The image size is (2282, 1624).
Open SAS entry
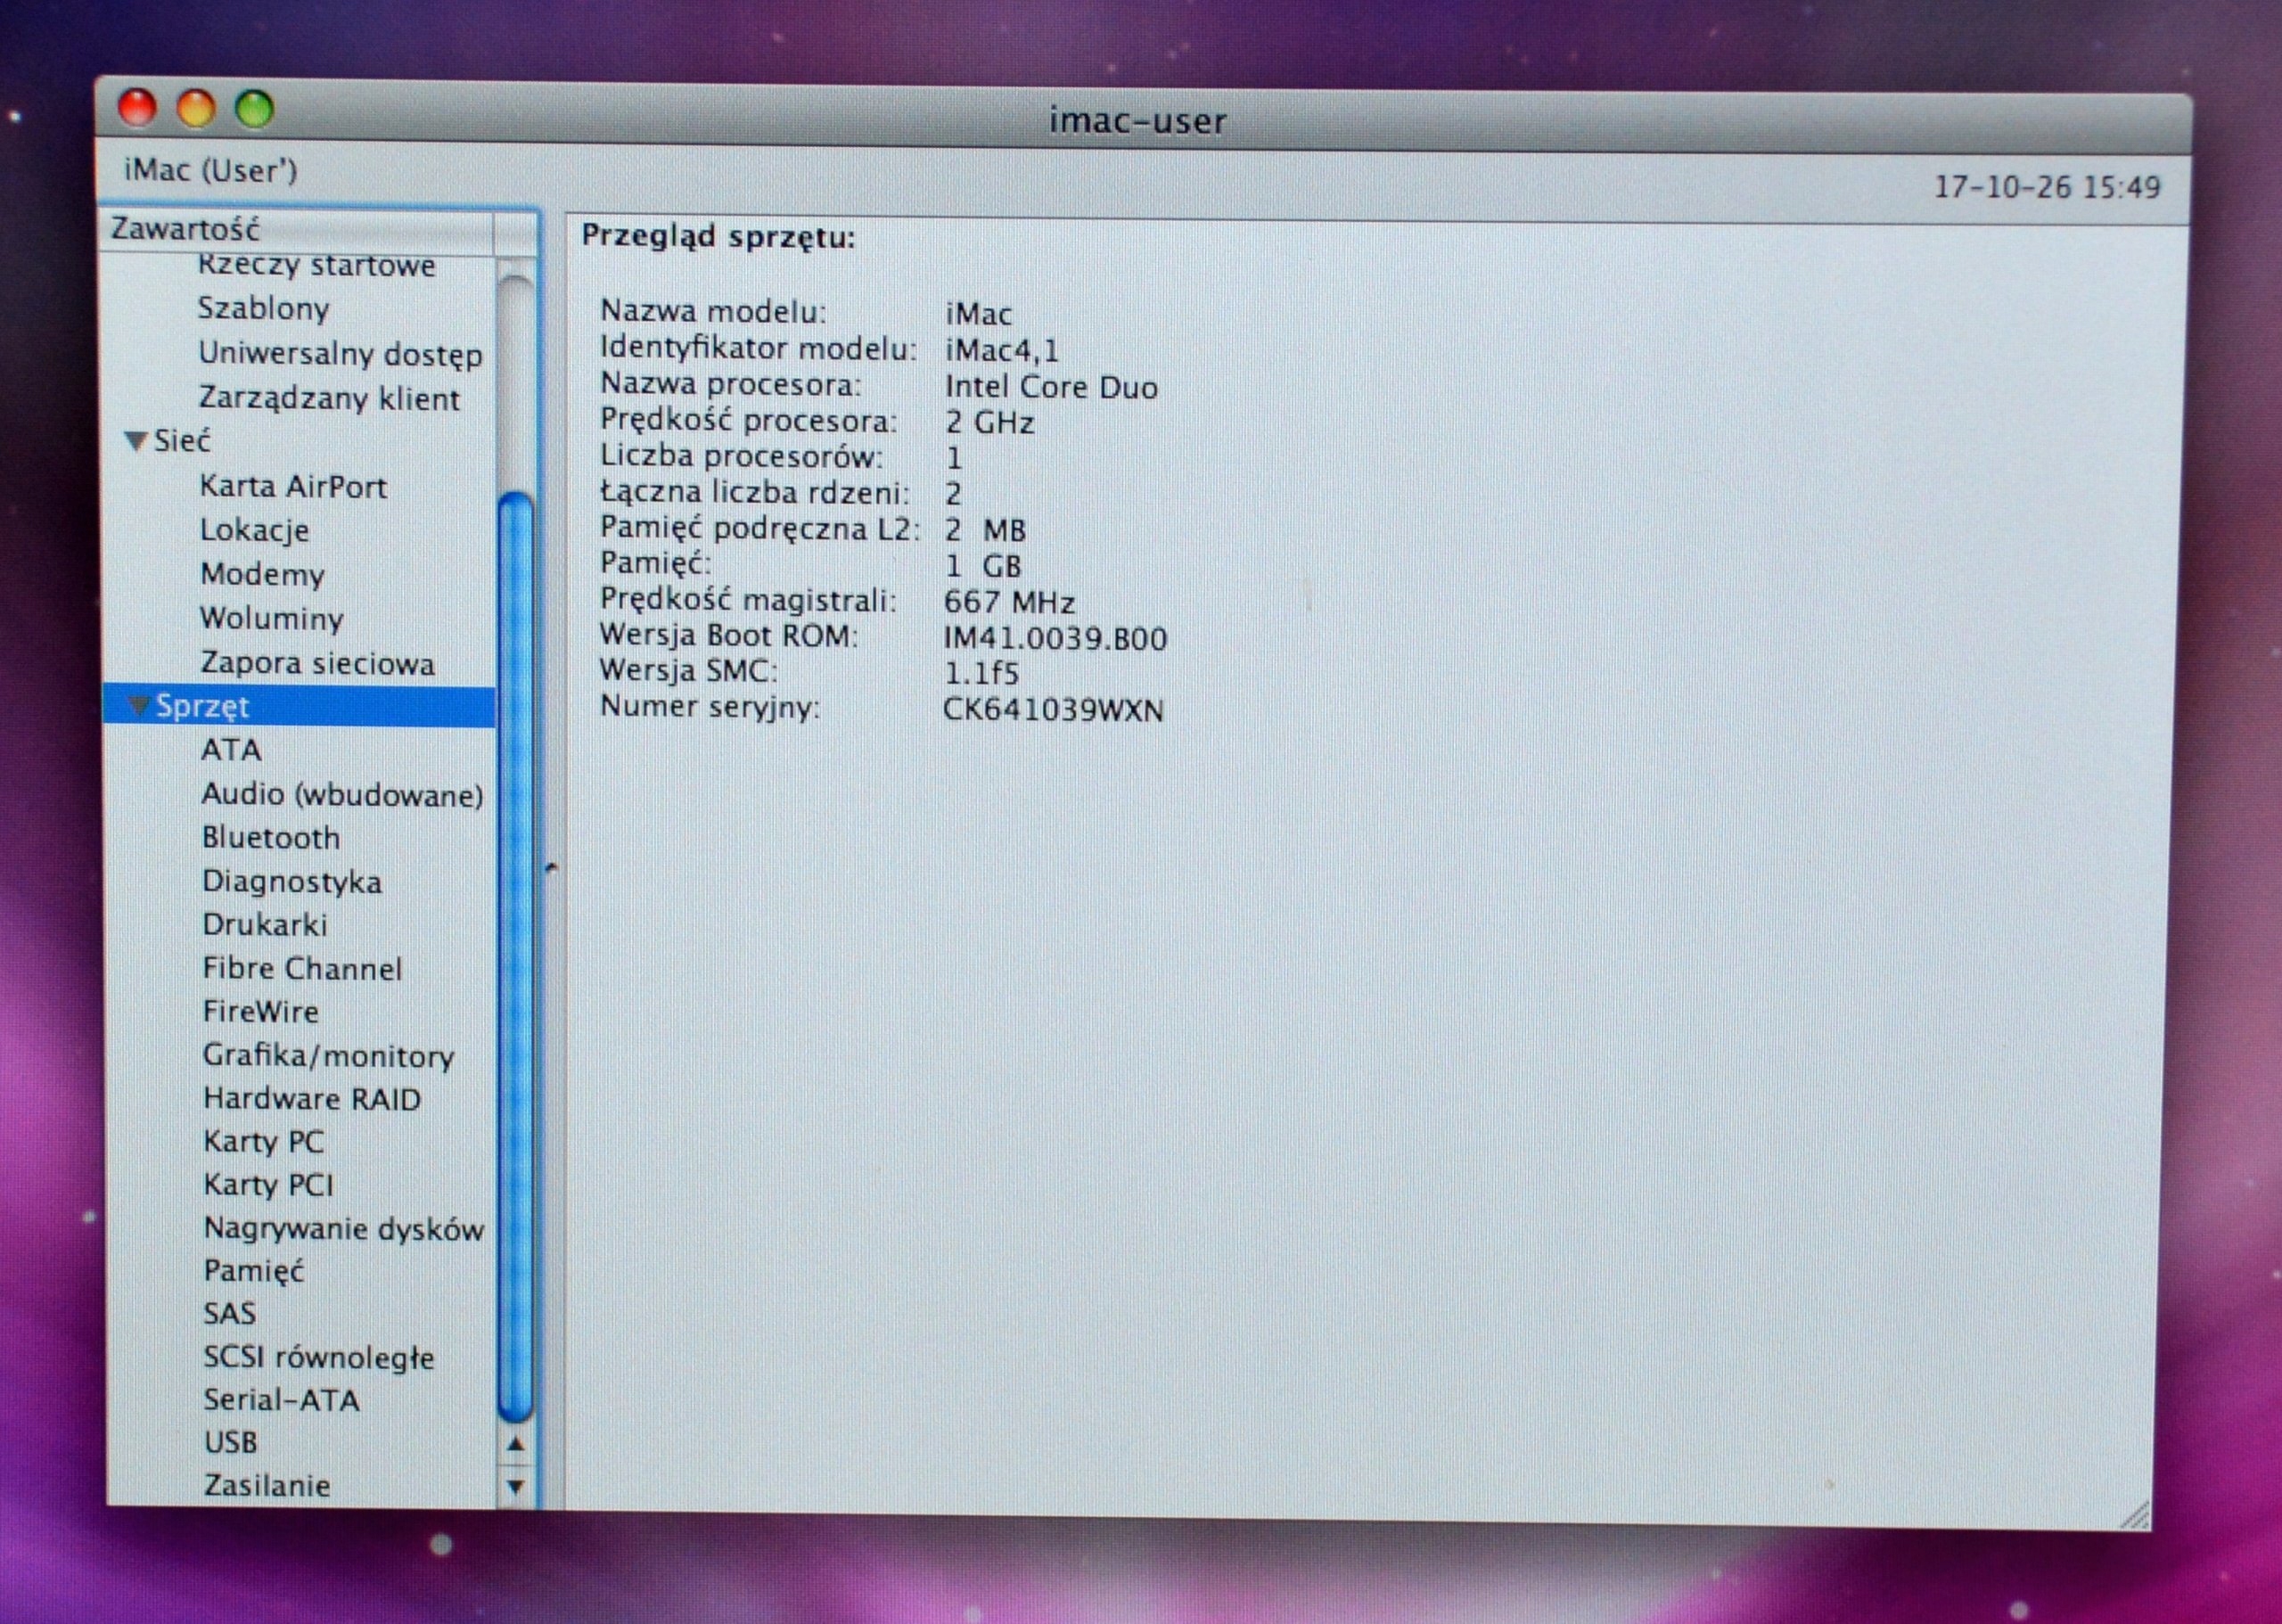click(229, 1313)
